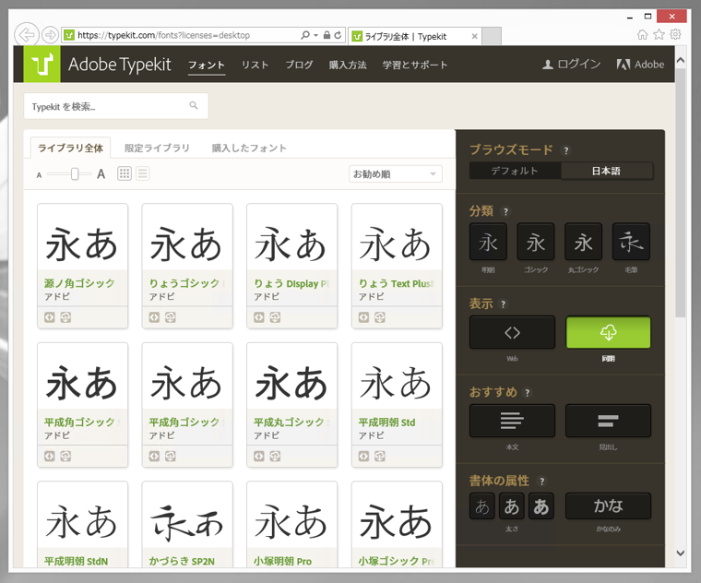This screenshot has height=583, width=701.
Task: Toggle the かな kana-only filter
Action: [608, 506]
